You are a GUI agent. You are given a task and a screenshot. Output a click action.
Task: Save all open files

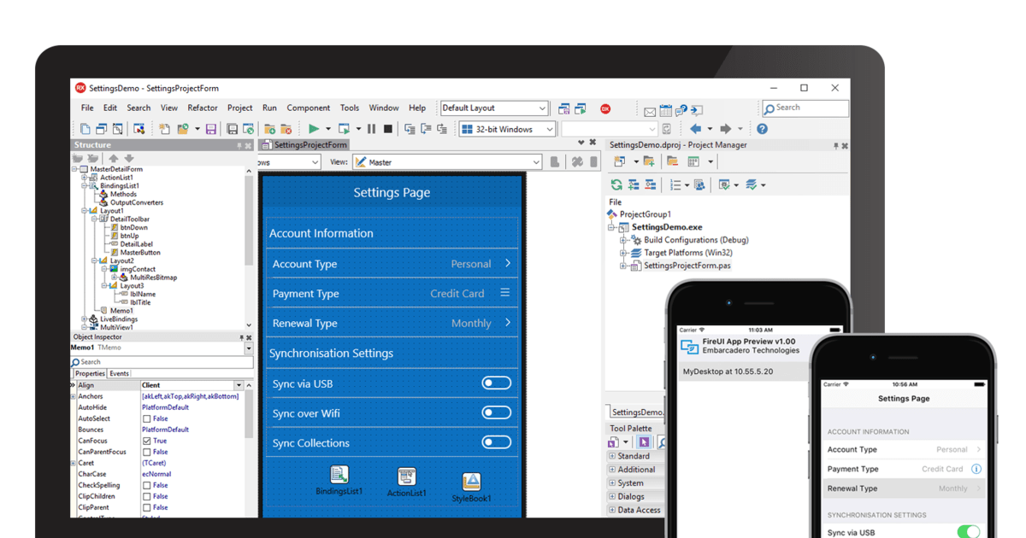[232, 126]
